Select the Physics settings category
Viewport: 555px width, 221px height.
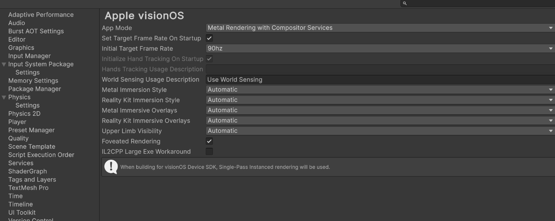coord(19,97)
